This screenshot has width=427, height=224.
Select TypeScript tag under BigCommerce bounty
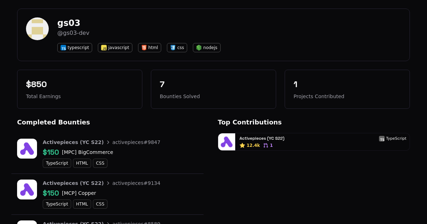pyautogui.click(x=57, y=163)
